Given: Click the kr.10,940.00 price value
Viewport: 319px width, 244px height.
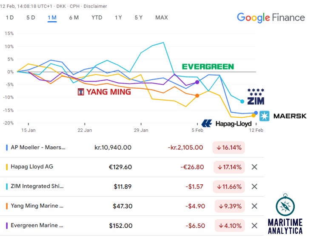Looking at the screenshot, I should point(113,148).
